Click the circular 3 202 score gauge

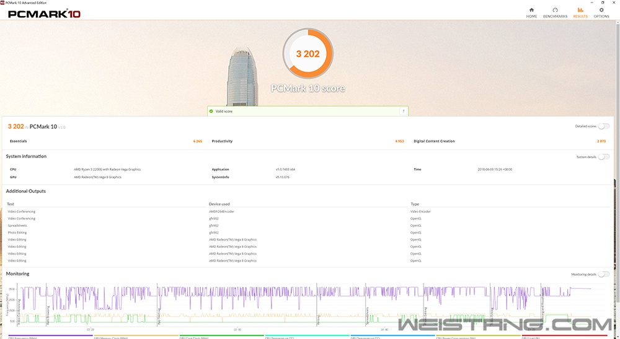[x=308, y=53]
